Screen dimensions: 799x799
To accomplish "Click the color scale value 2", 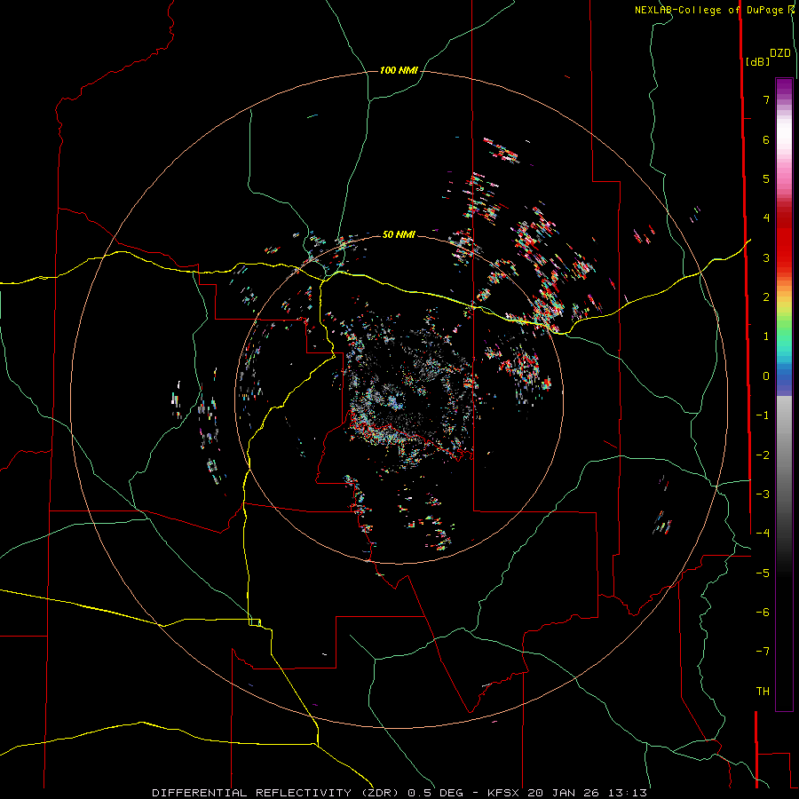I will click(766, 297).
